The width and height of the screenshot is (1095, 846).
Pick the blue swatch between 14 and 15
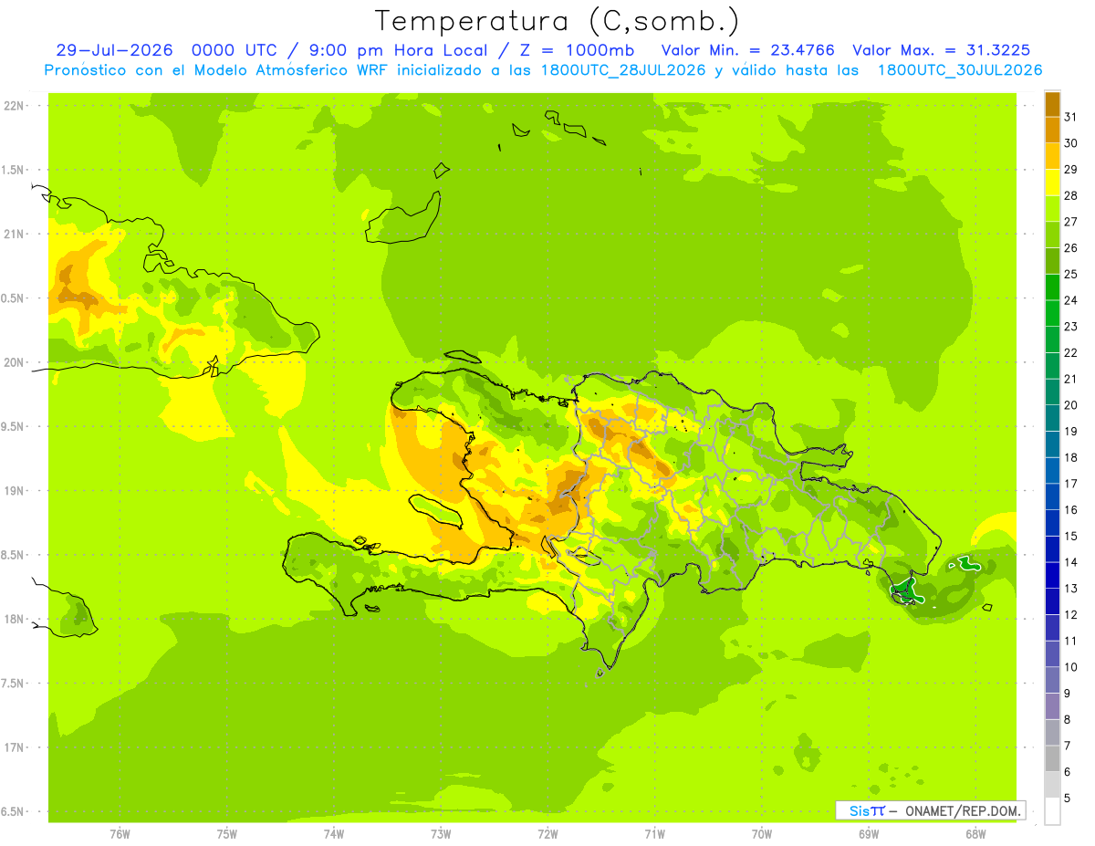coord(1052,549)
